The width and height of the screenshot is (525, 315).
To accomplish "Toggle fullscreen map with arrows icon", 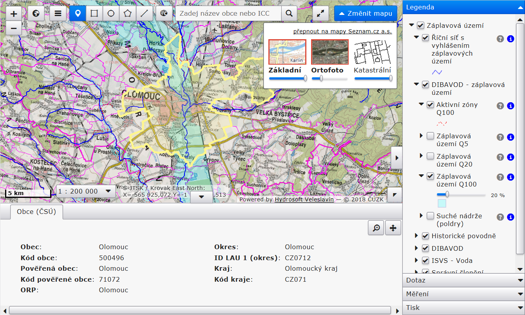I will [320, 13].
